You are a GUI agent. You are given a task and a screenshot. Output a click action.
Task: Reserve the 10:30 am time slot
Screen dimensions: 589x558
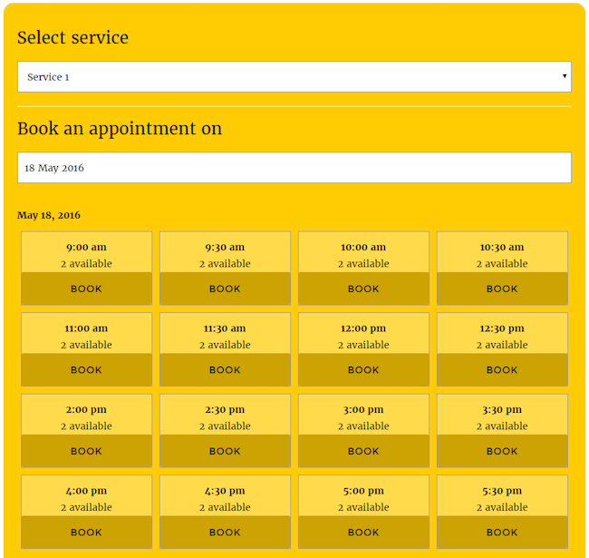(502, 289)
